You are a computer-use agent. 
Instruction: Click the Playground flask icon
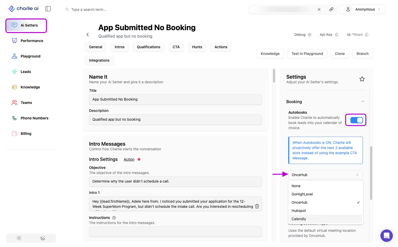pyautogui.click(x=15, y=56)
